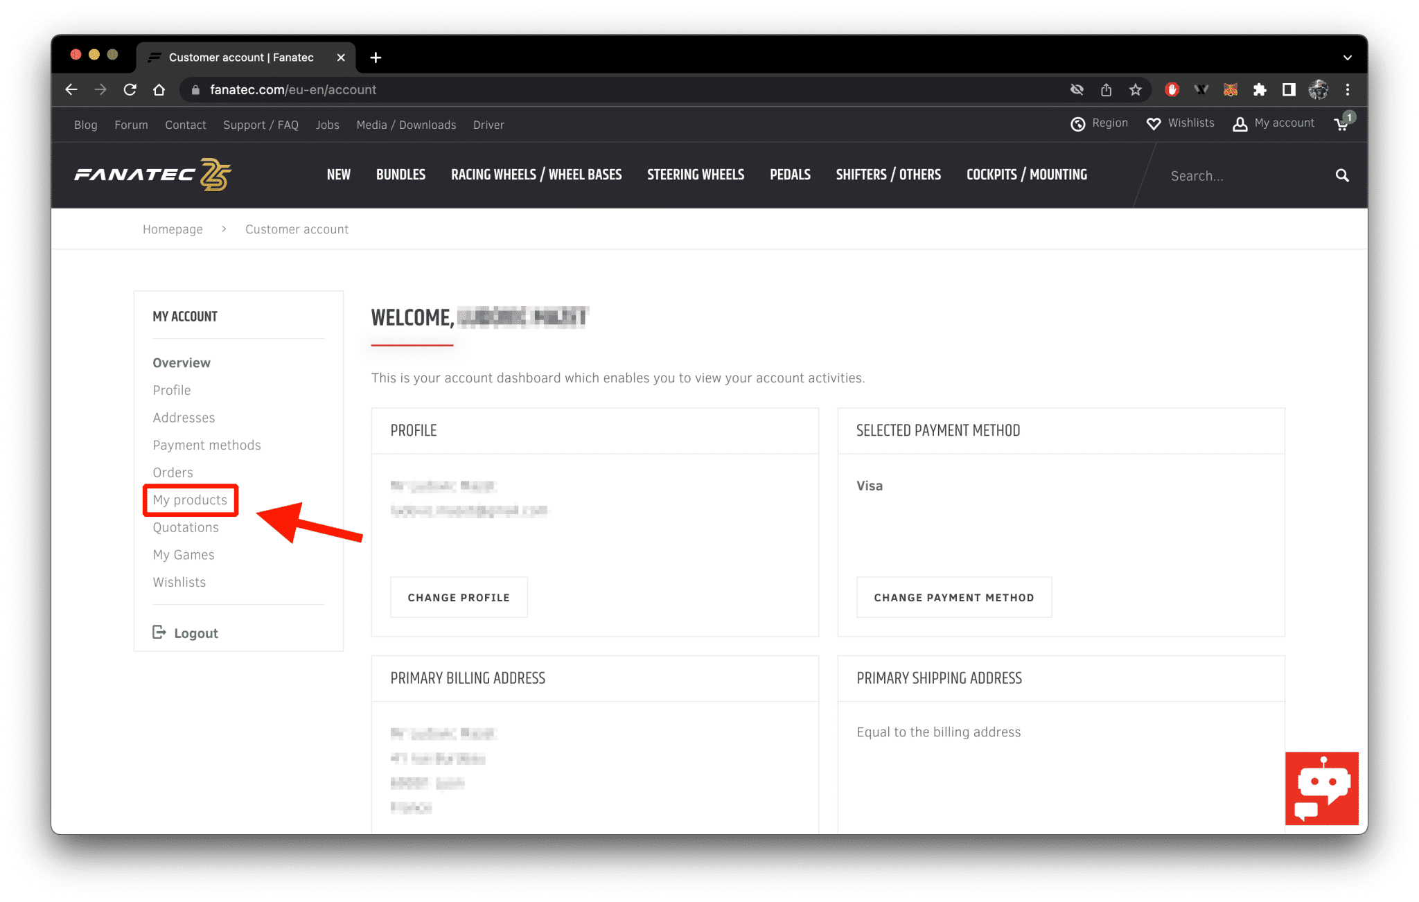Click the Fanatec logo
Viewport: 1419px width, 902px height.
(152, 175)
